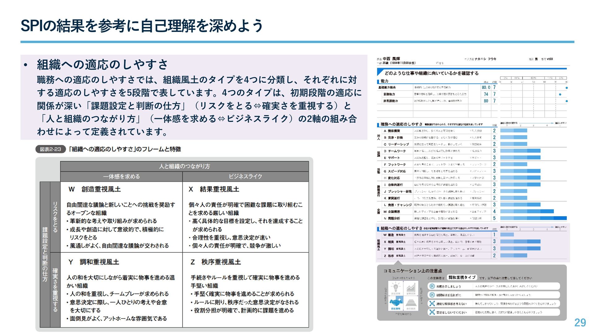
Task: Click the 非言語能力 row label
Action: point(390,101)
